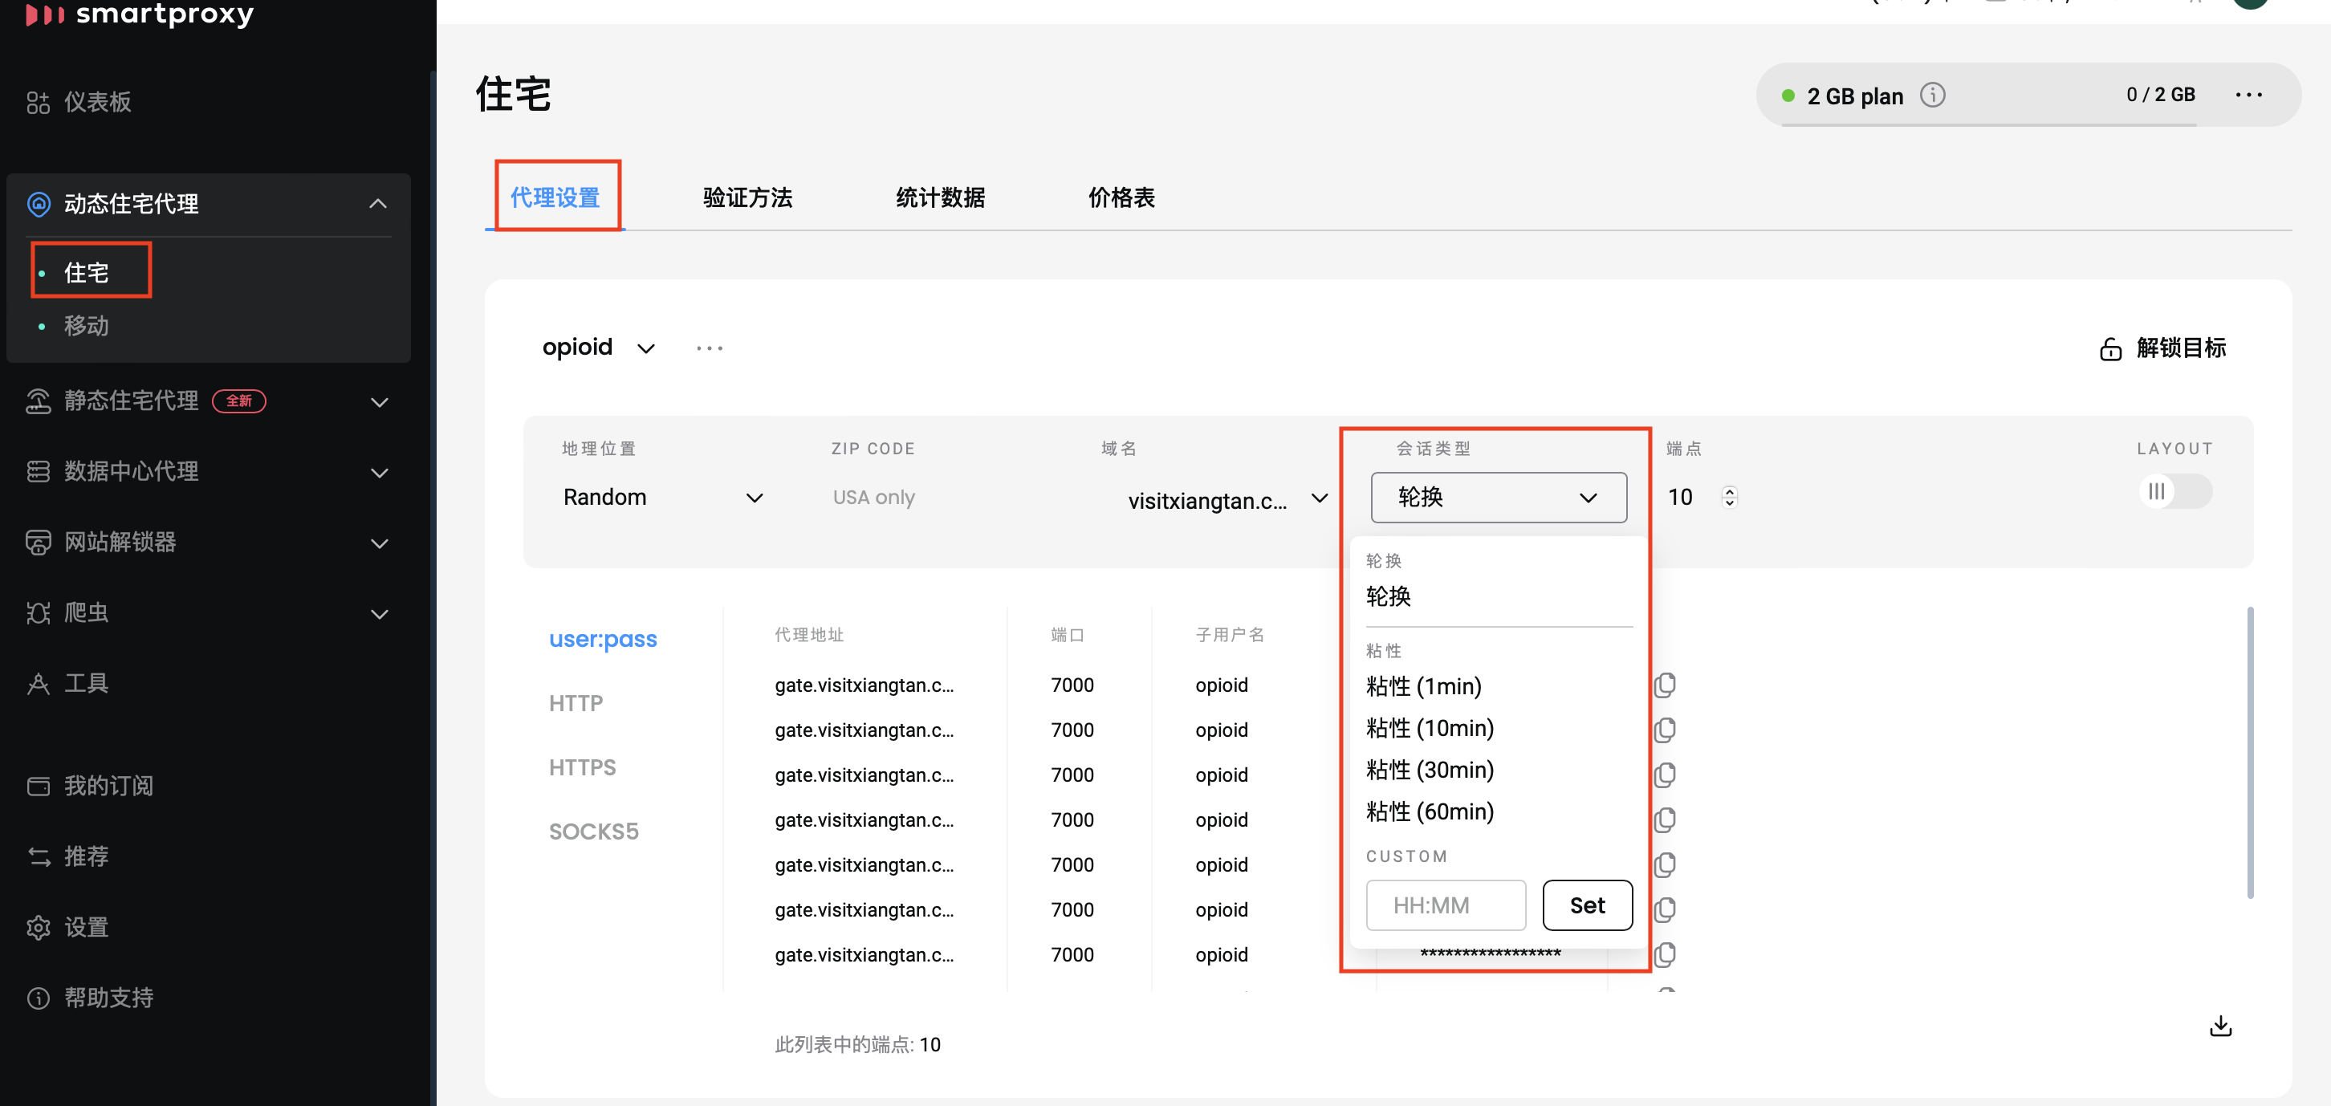This screenshot has width=2331, height=1106.
Task: Click the Set button
Action: pos(1587,905)
